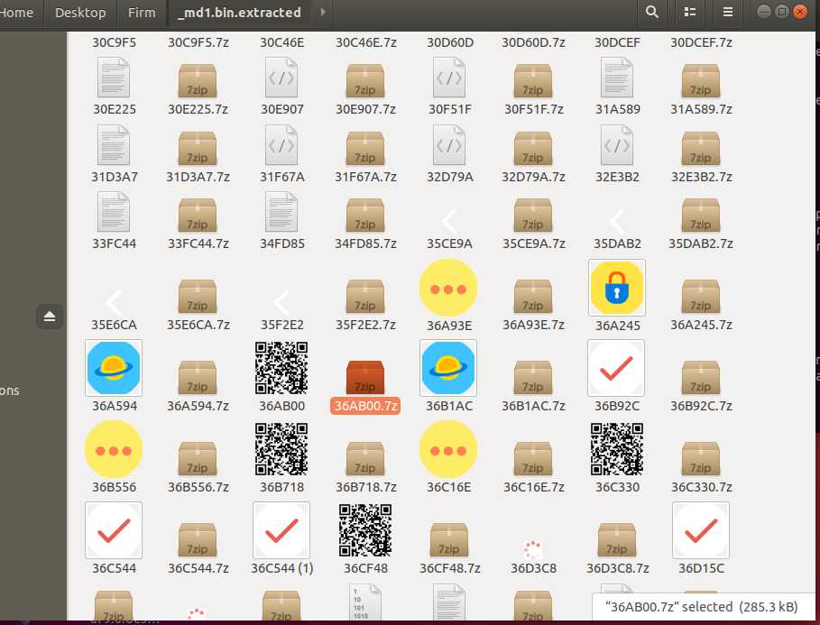
Task: Select the 33FC44 text document icon
Action: click(x=114, y=212)
